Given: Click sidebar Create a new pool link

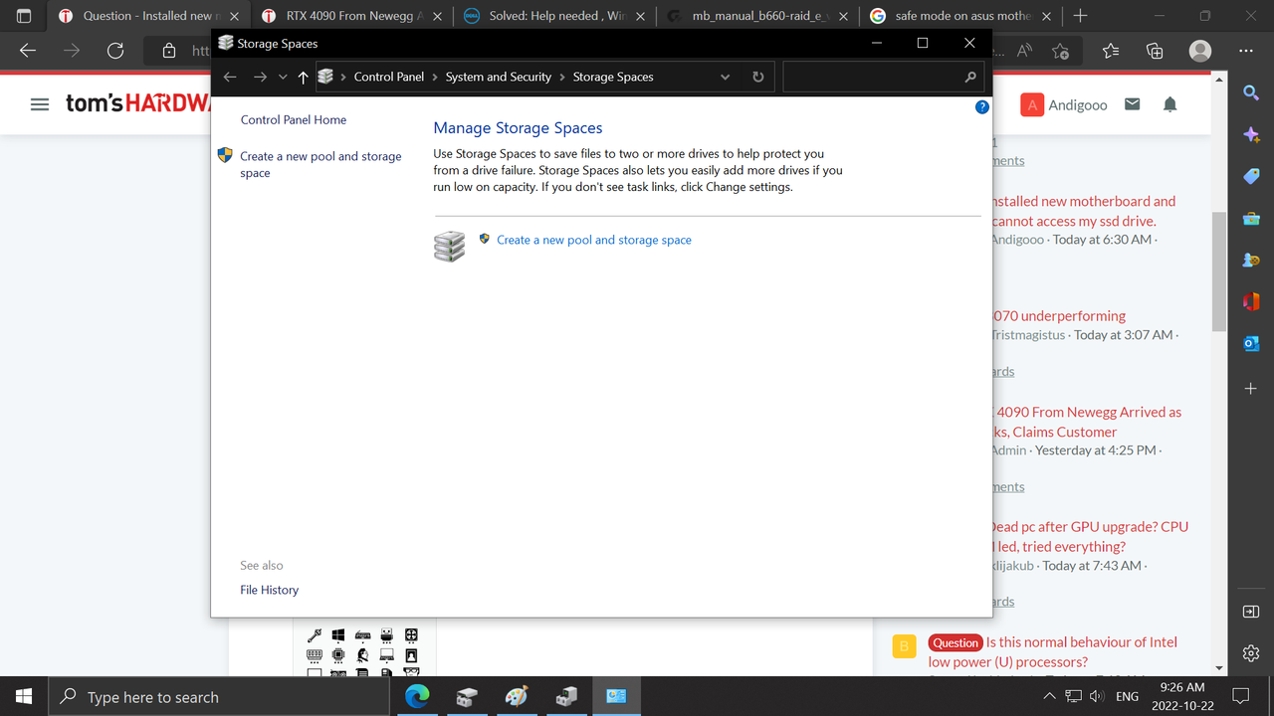Looking at the screenshot, I should point(320,164).
